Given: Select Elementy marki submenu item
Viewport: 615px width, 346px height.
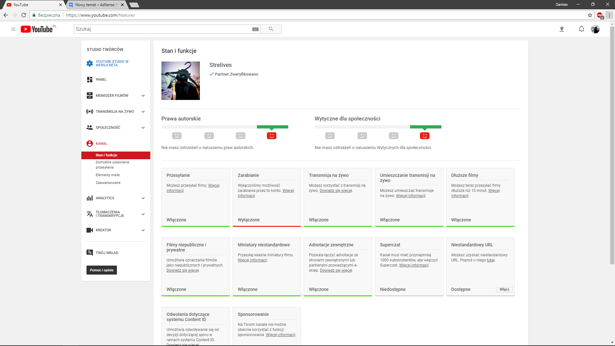Looking at the screenshot, I should [108, 175].
